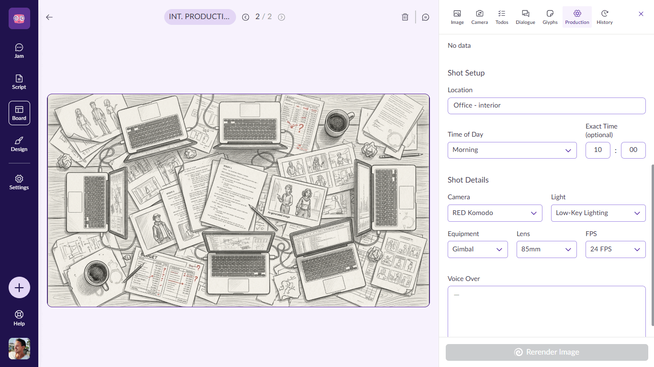This screenshot has height=367, width=654.
Task: Open the Light dropdown showing Low-Key Lighting
Action: 598,213
